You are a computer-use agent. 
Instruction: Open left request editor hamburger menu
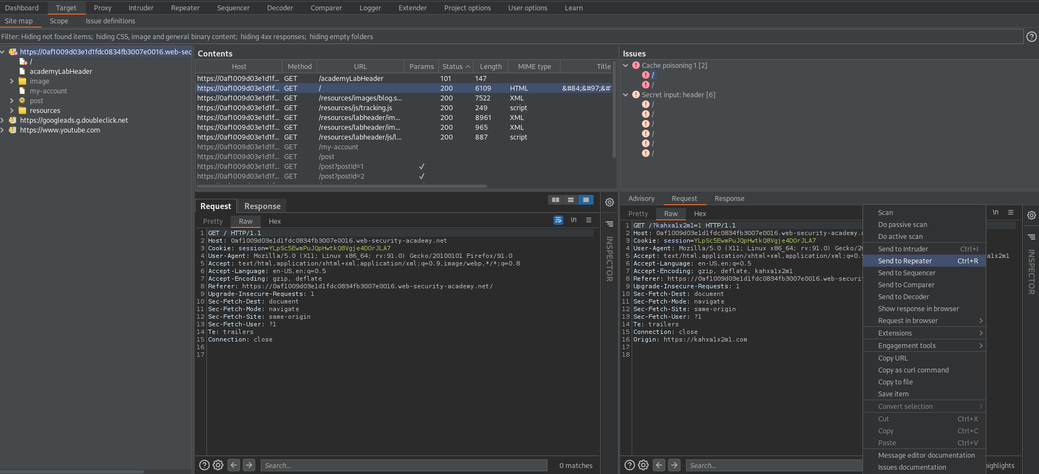pos(589,220)
